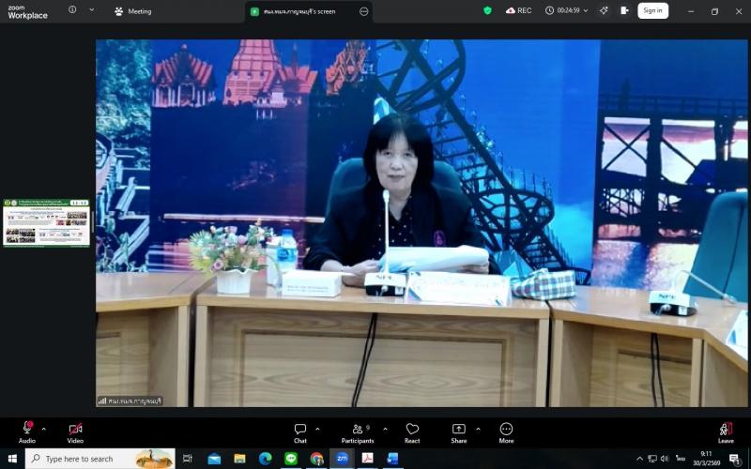The width and height of the screenshot is (751, 469).
Task: Start camera with the Video button
Action: click(x=75, y=432)
